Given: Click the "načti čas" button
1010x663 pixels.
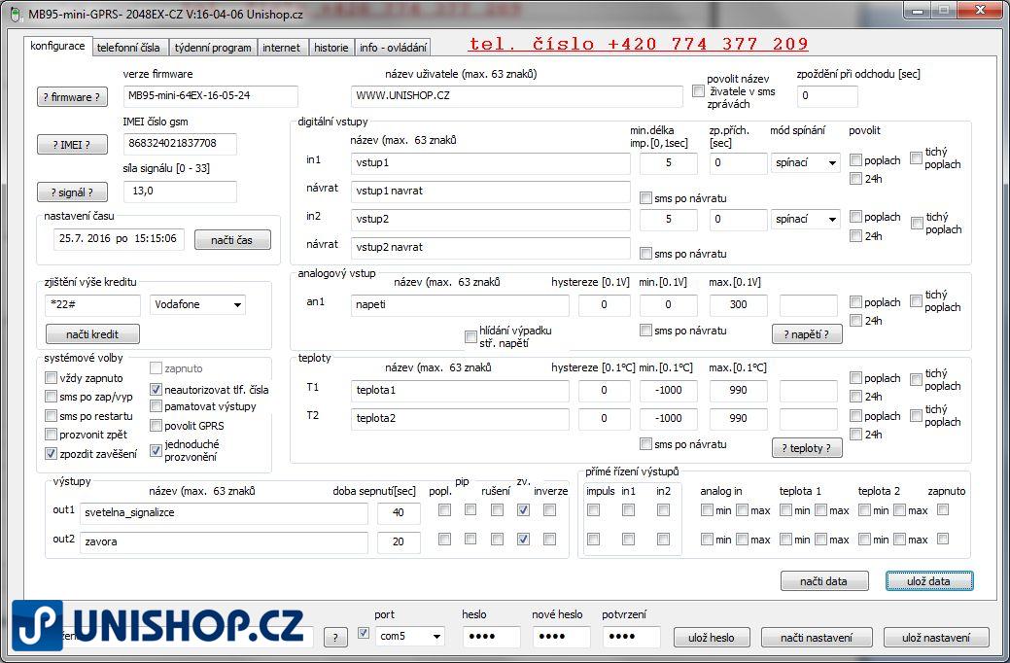Looking at the screenshot, I should [231, 239].
